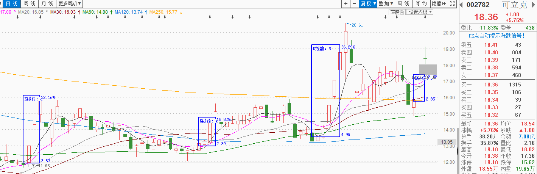Click the 深股通 tag button
The image size is (537, 174).
coord(397,12)
